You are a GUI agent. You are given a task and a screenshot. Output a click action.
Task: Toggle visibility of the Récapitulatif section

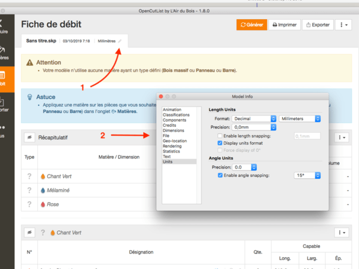29,137
